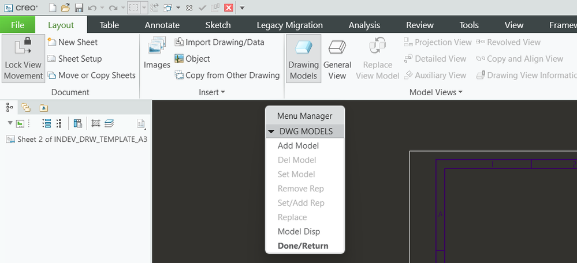Click the Save icon in the quick access toolbar
Screen dimensions: 577x263
(x=79, y=8)
